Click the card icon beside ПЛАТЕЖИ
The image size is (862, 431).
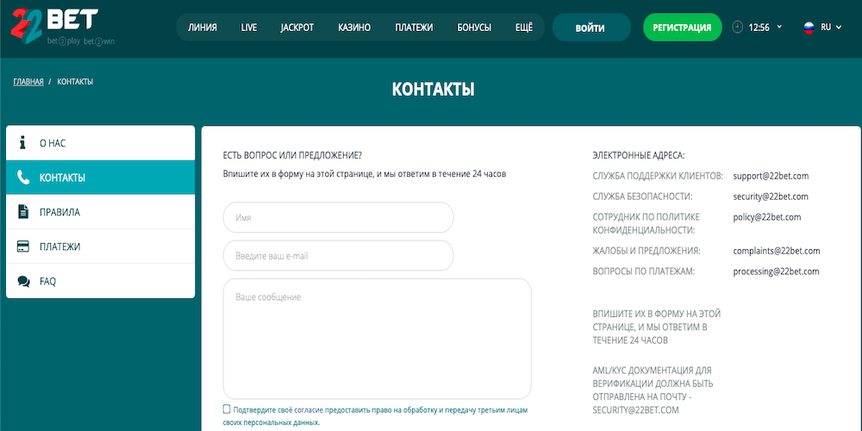(x=23, y=247)
